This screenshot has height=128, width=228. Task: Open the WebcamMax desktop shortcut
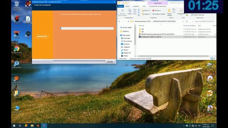click(17, 65)
